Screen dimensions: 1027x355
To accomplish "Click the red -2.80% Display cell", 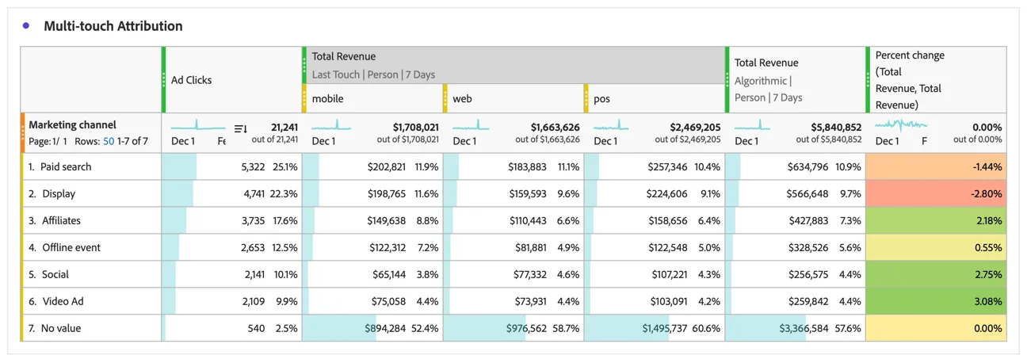I will coord(936,194).
